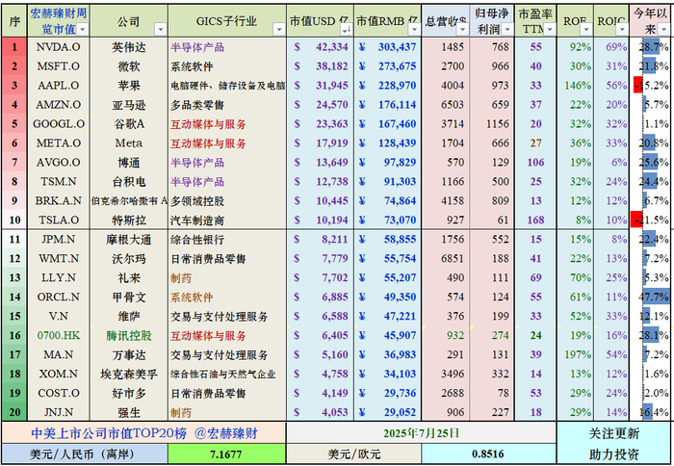The image size is (674, 466).
Task: Select RMB market cap 45,907
Action: pyautogui.click(x=388, y=335)
